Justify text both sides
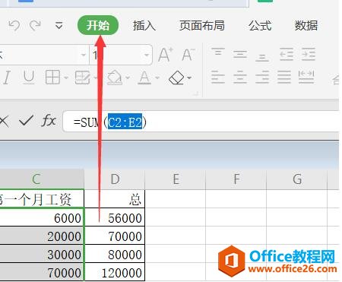This screenshot has width=342, height=282. (x=284, y=77)
